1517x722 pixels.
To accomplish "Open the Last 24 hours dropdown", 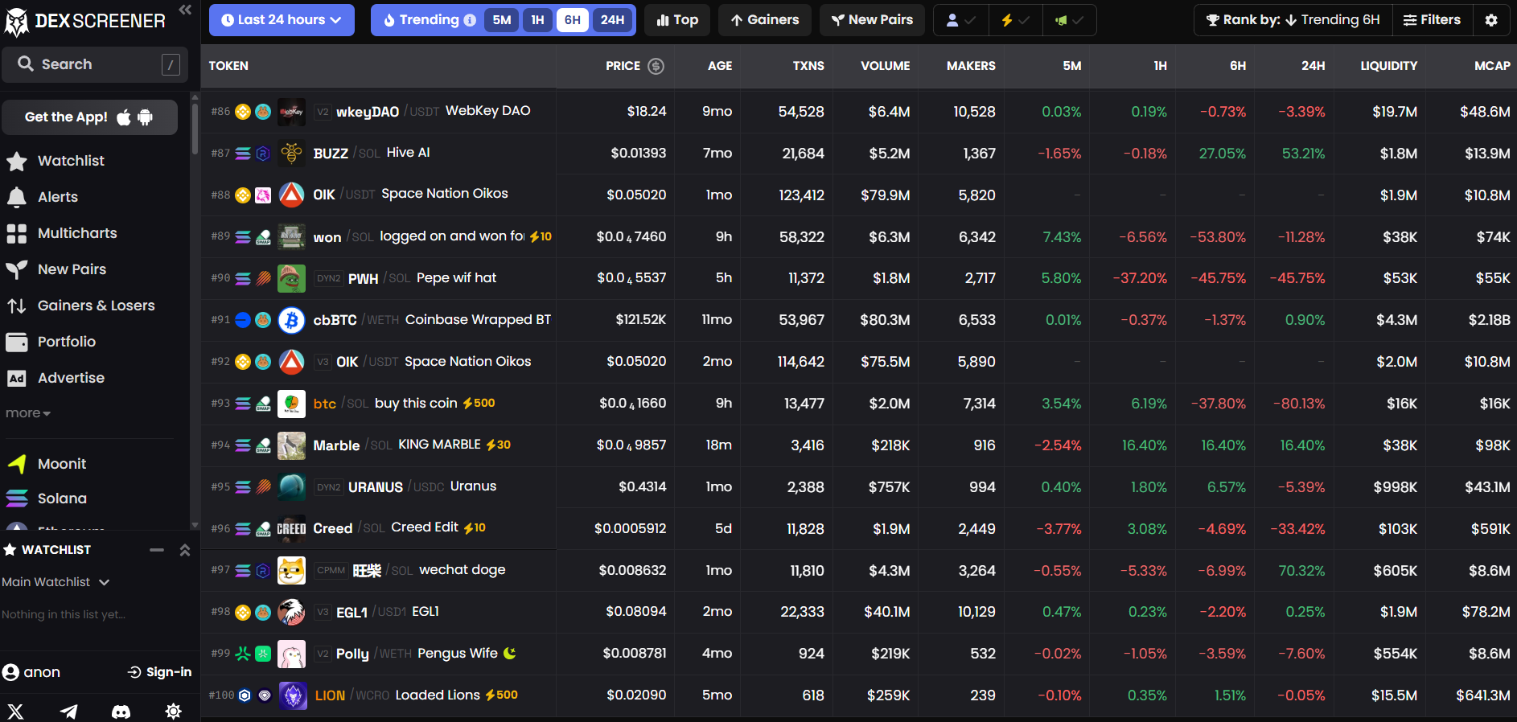I will tap(282, 20).
